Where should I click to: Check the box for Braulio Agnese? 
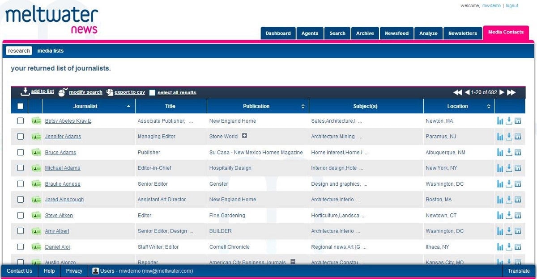(x=20, y=184)
